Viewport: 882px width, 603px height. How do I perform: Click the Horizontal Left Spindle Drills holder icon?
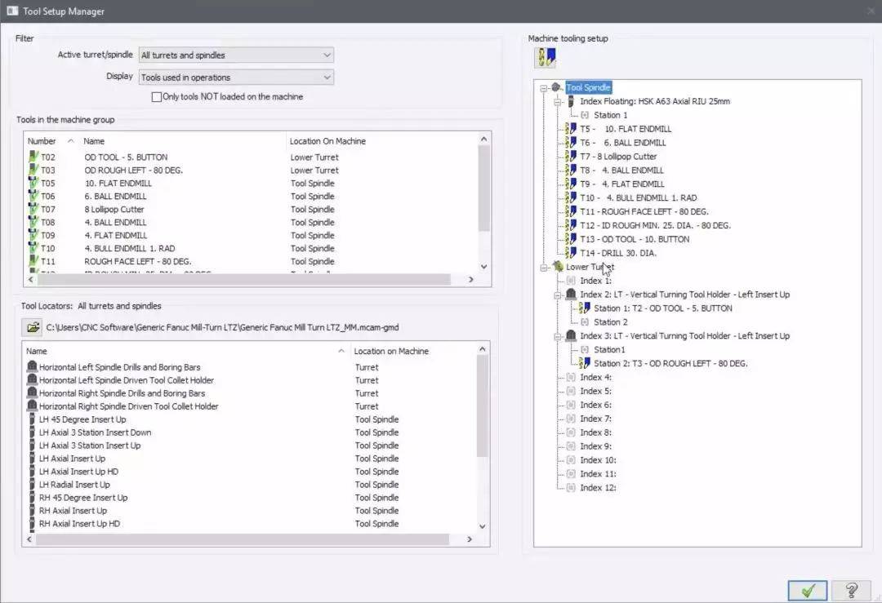coord(32,366)
